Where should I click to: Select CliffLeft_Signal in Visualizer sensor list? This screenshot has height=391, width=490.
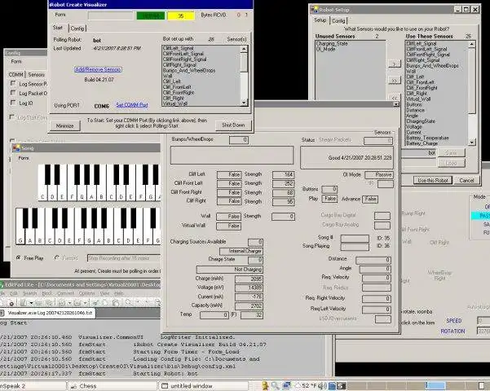point(178,48)
